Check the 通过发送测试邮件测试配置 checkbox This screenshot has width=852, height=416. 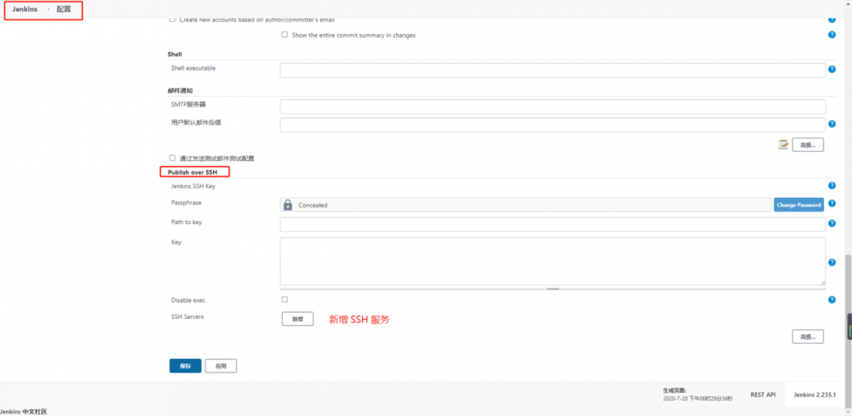point(172,158)
